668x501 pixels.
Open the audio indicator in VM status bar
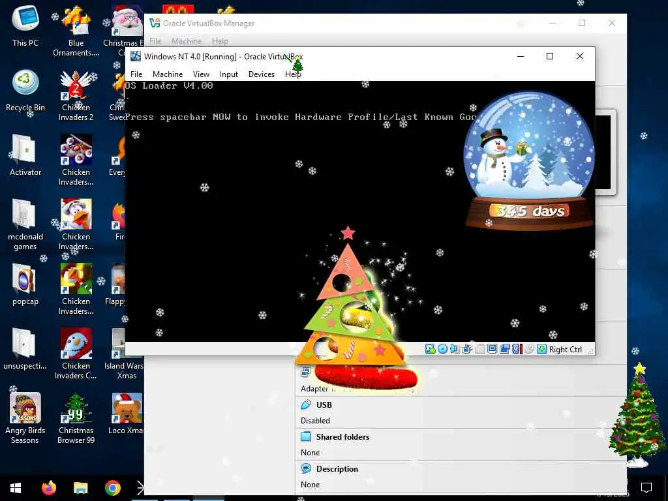pyautogui.click(x=454, y=349)
